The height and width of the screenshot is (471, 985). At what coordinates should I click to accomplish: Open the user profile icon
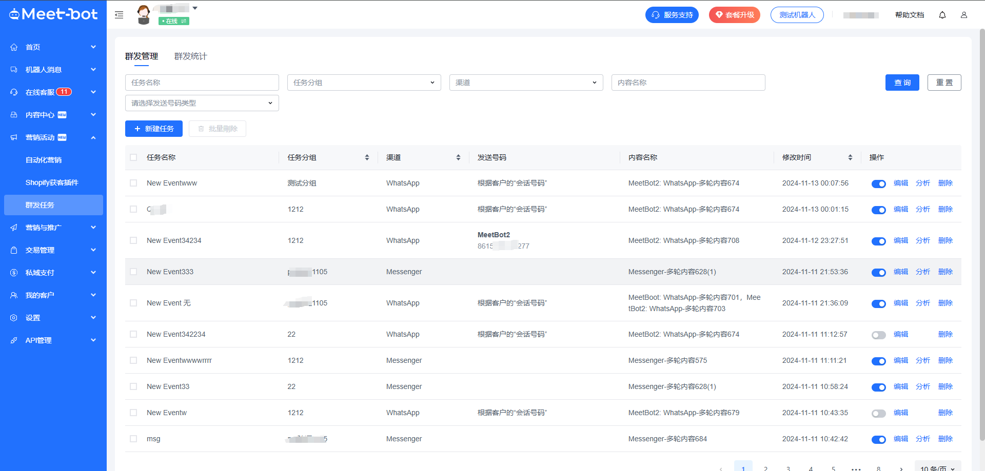tap(963, 15)
